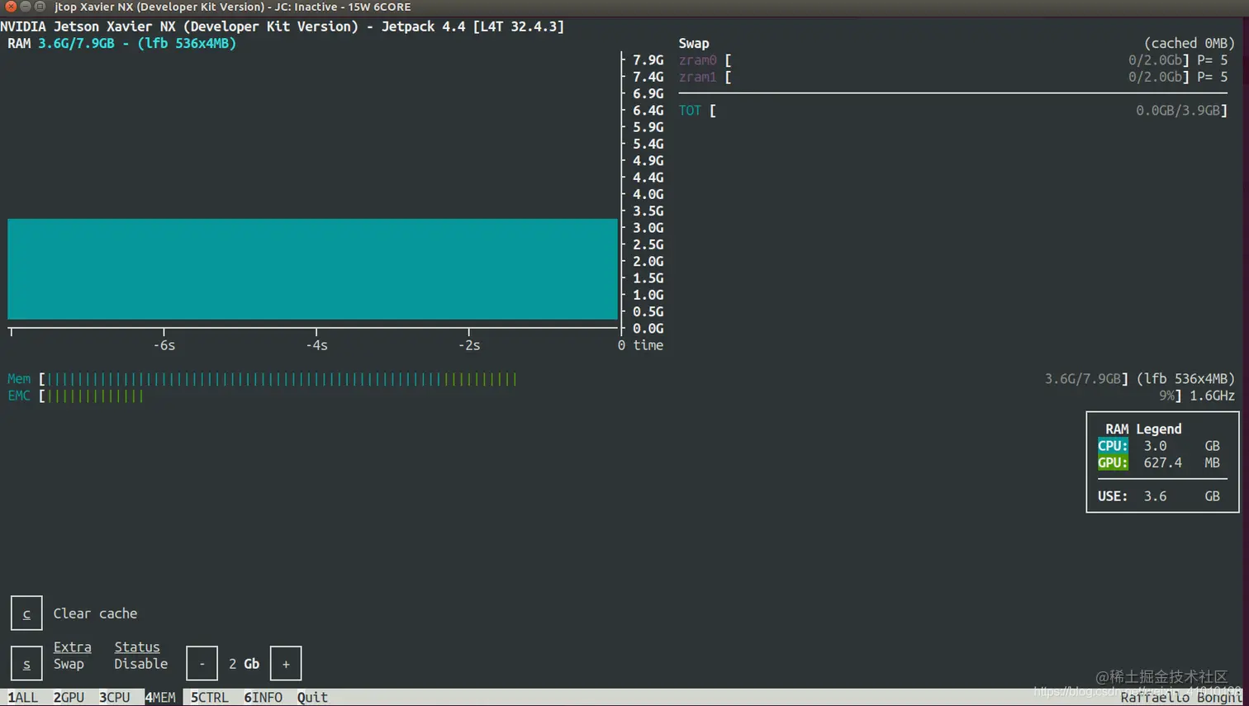Select the 4MEM tab
Image resolution: width=1249 pixels, height=706 pixels.
click(160, 698)
